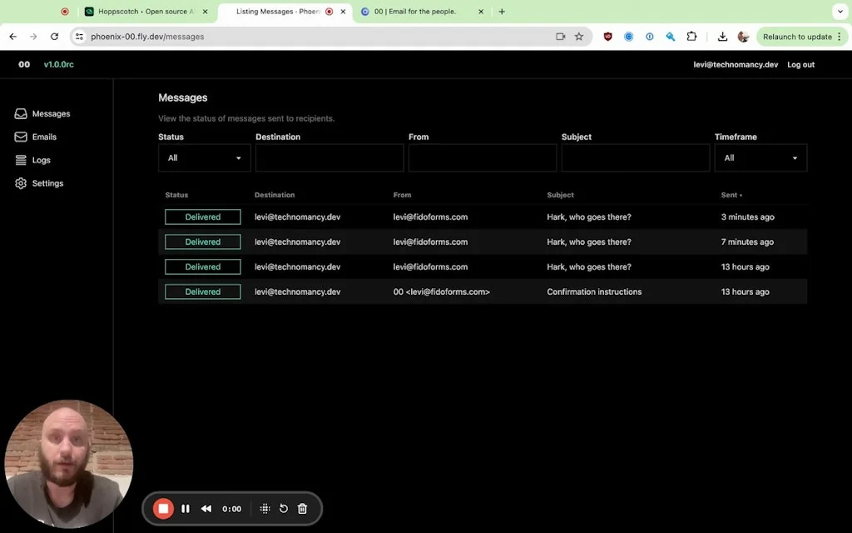852x533 pixels.
Task: View Logs via the sidebar list icon
Action: tap(21, 160)
